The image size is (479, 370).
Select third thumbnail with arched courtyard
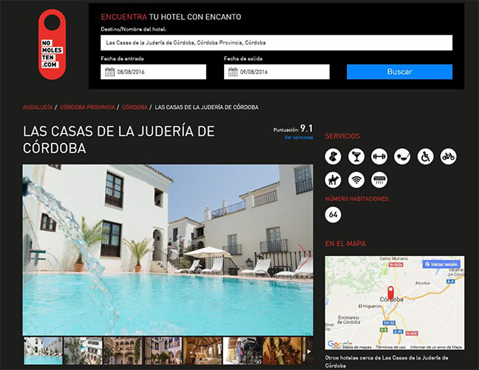[x=123, y=351]
